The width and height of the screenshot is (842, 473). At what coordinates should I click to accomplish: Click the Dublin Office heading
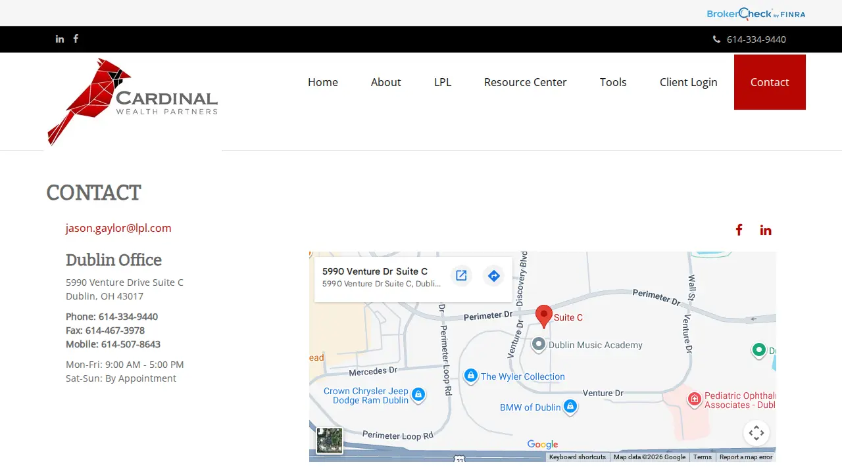pyautogui.click(x=114, y=260)
